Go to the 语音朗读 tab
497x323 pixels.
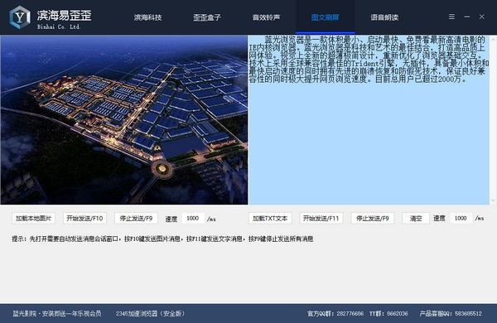pos(384,17)
